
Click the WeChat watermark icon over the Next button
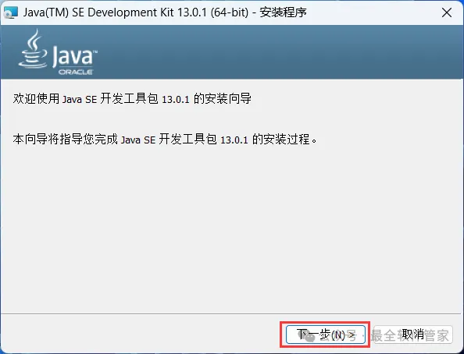point(310,337)
